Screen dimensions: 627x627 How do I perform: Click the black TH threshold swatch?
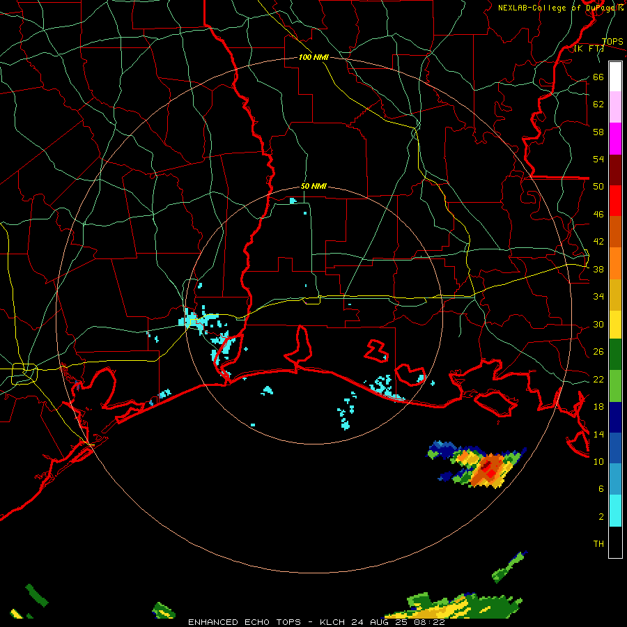tap(615, 542)
